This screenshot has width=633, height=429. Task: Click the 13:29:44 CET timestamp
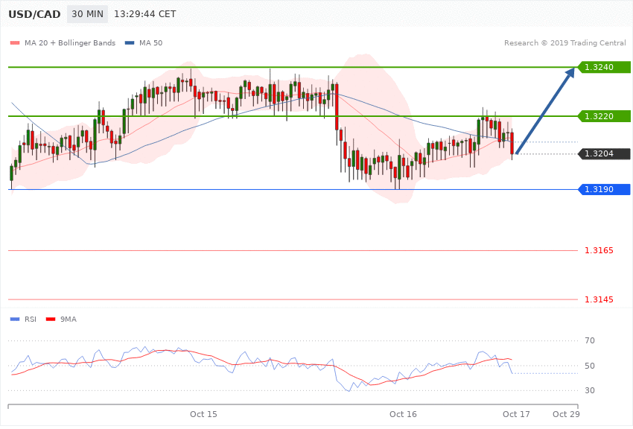point(145,14)
